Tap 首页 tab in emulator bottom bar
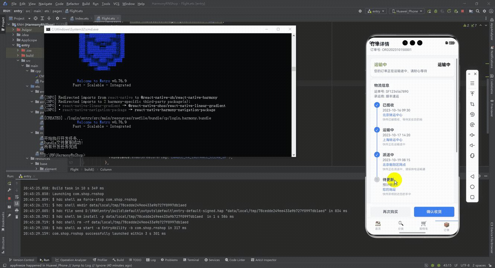The height and width of the screenshot is (268, 495). coord(378,226)
